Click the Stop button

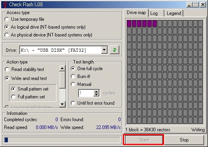pos(184,140)
